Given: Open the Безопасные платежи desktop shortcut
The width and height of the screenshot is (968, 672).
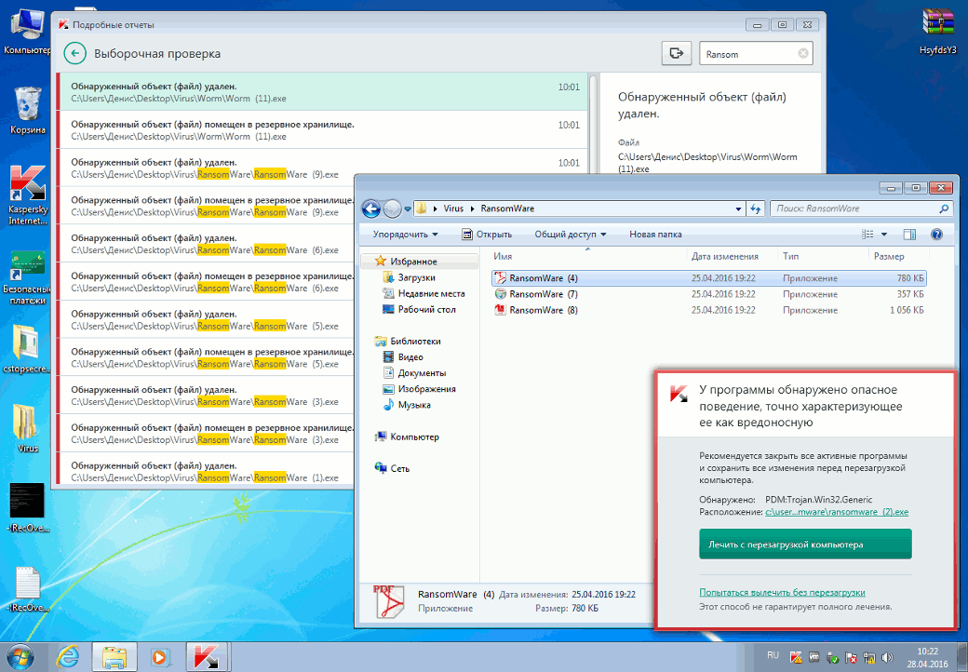Looking at the screenshot, I should (27, 277).
